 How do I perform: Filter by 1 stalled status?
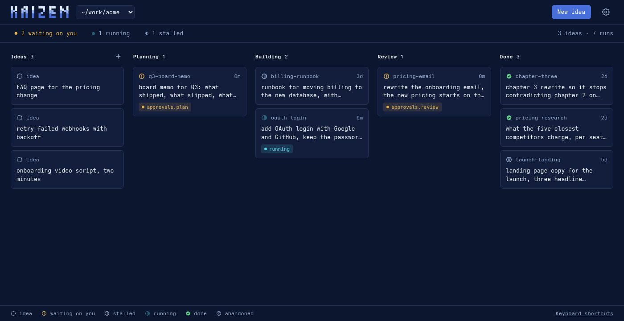[x=164, y=33]
